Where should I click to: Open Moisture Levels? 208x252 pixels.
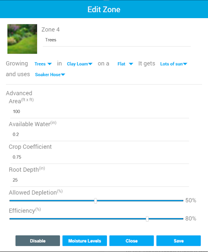pyautogui.click(x=85, y=241)
